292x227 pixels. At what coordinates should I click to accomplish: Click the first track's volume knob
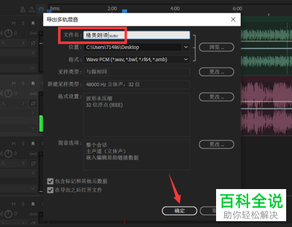click(x=8, y=33)
